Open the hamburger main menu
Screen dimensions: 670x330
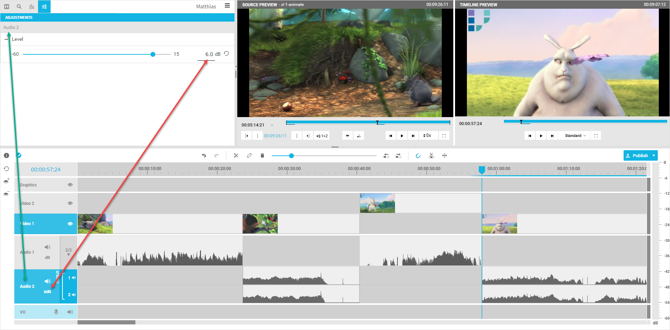(228, 6)
